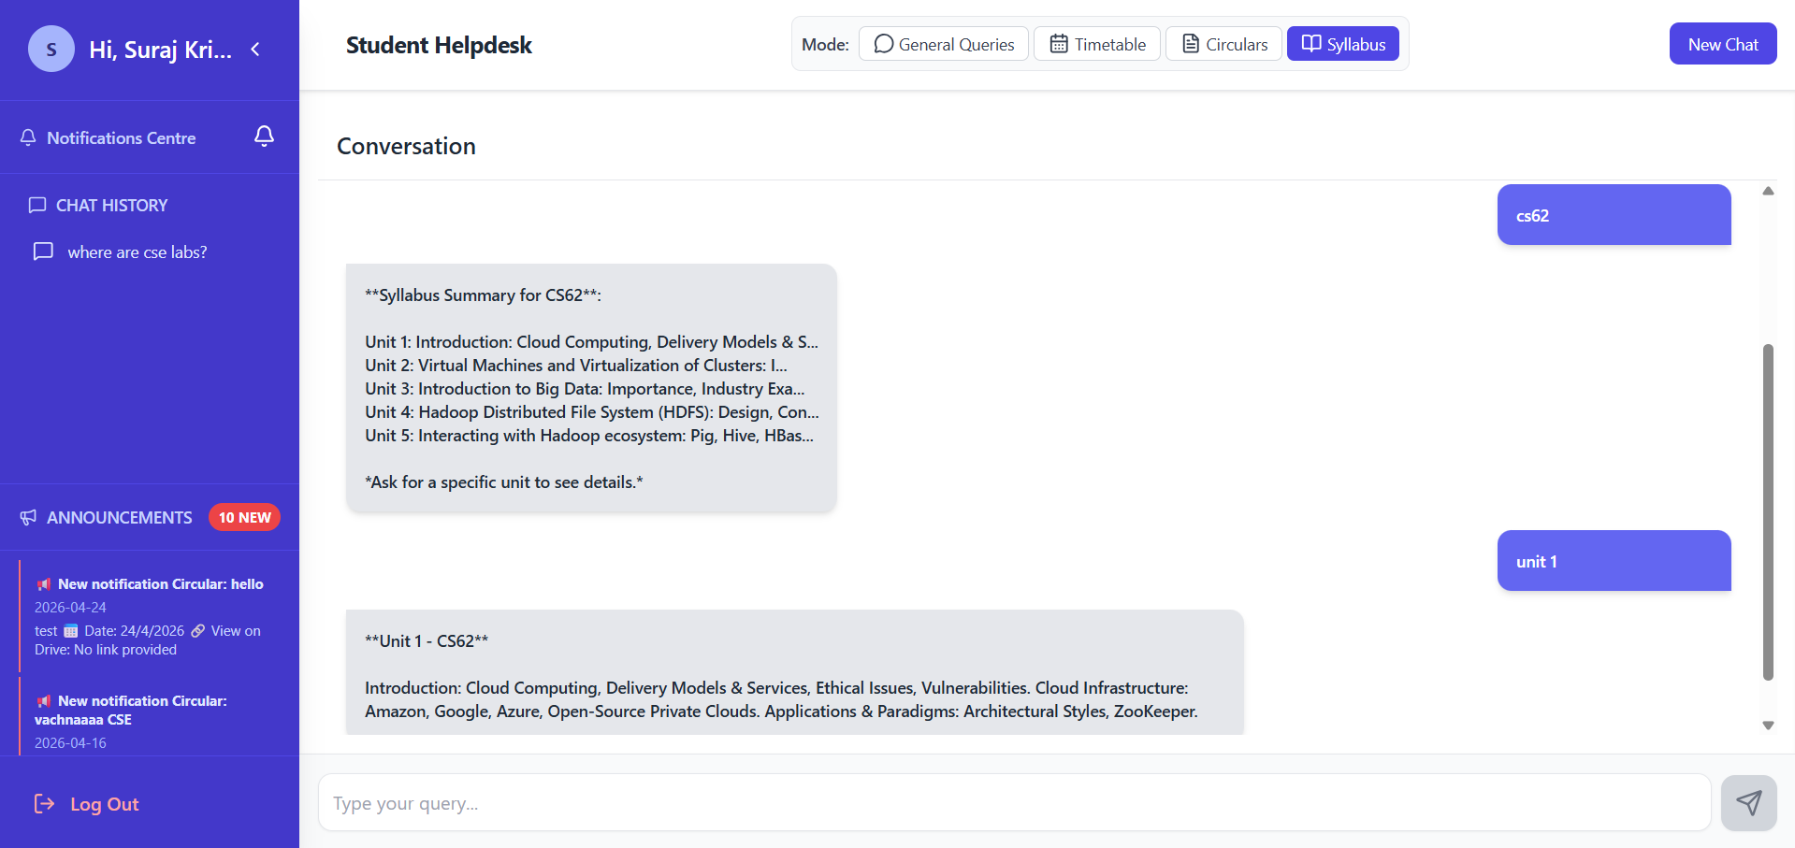Switch to Timetable mode
Image resolution: width=1795 pixels, height=848 pixels.
tap(1096, 43)
